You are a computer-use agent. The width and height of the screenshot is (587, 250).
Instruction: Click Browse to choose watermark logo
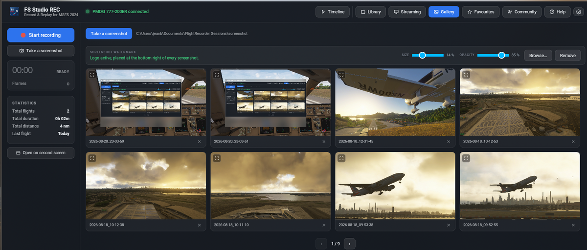coord(538,55)
